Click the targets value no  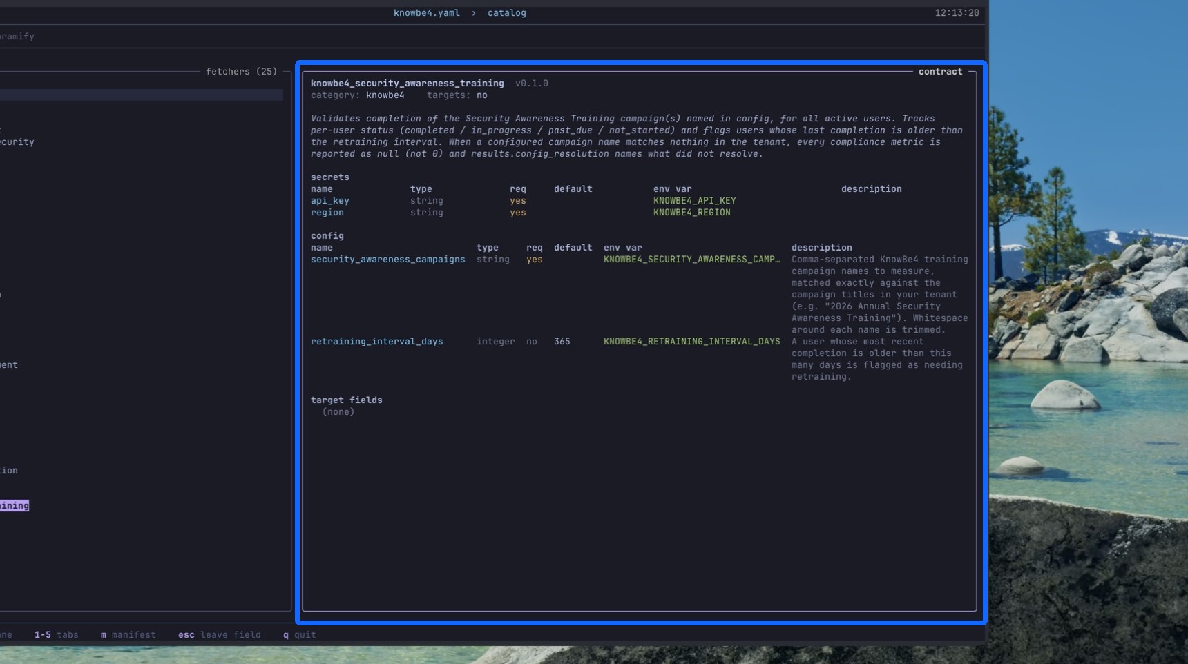(481, 95)
